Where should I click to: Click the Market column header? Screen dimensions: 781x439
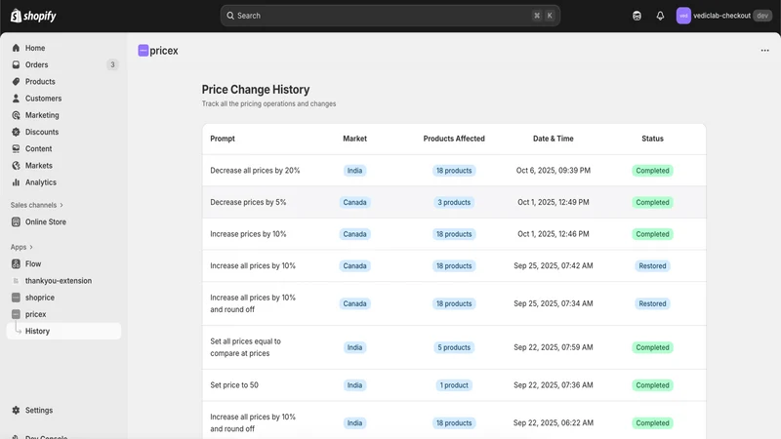pyautogui.click(x=354, y=139)
